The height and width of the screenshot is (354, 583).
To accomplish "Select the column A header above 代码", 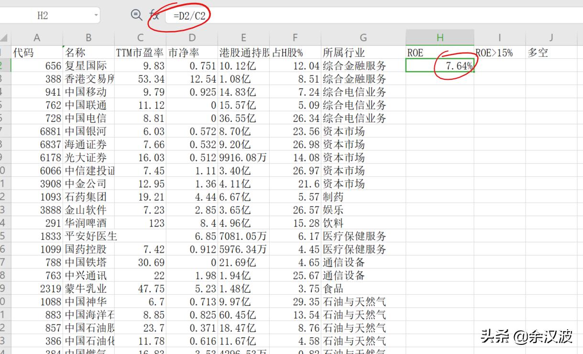I will coord(37,37).
